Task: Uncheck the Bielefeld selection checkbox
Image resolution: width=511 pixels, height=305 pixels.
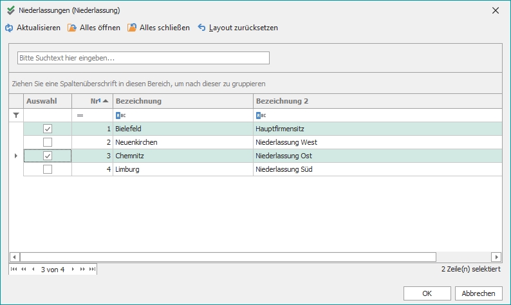Action: (x=48, y=129)
